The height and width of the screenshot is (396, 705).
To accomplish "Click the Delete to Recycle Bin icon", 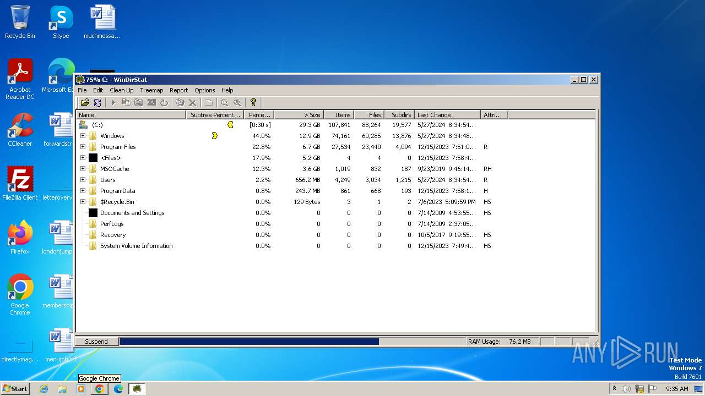I will [180, 102].
